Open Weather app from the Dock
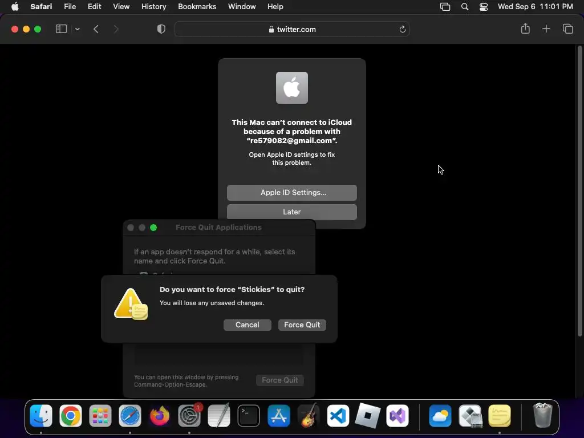Screen dimensions: 584x438 (440, 416)
